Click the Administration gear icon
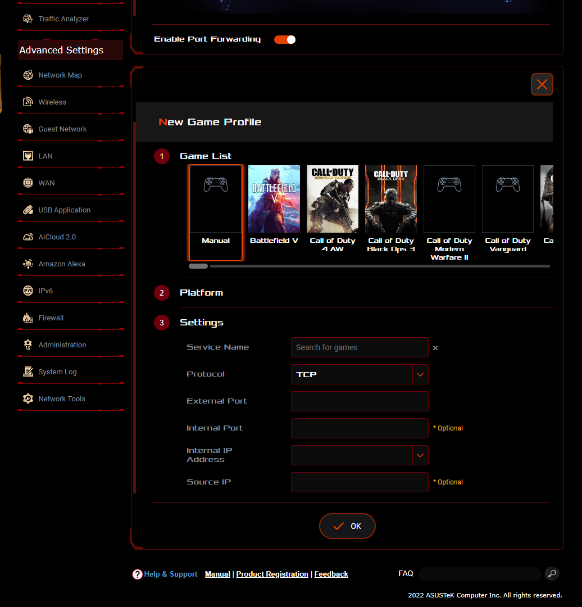 (28, 345)
